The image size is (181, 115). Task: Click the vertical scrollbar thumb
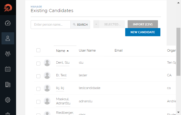click(x=178, y=52)
